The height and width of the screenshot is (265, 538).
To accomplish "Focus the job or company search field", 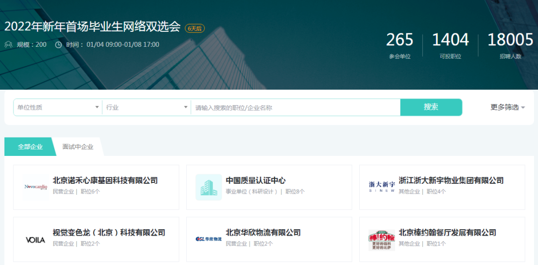I will pos(295,107).
